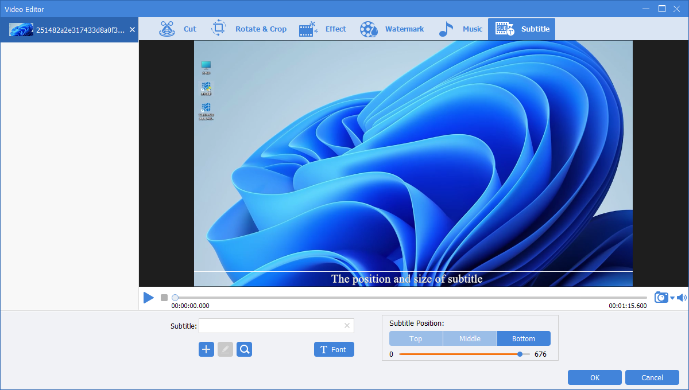Set subtitle position to Bottom
The height and width of the screenshot is (390, 689).
click(524, 338)
